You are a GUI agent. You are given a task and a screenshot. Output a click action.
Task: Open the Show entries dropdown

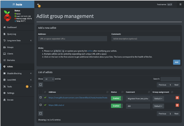point(49,79)
